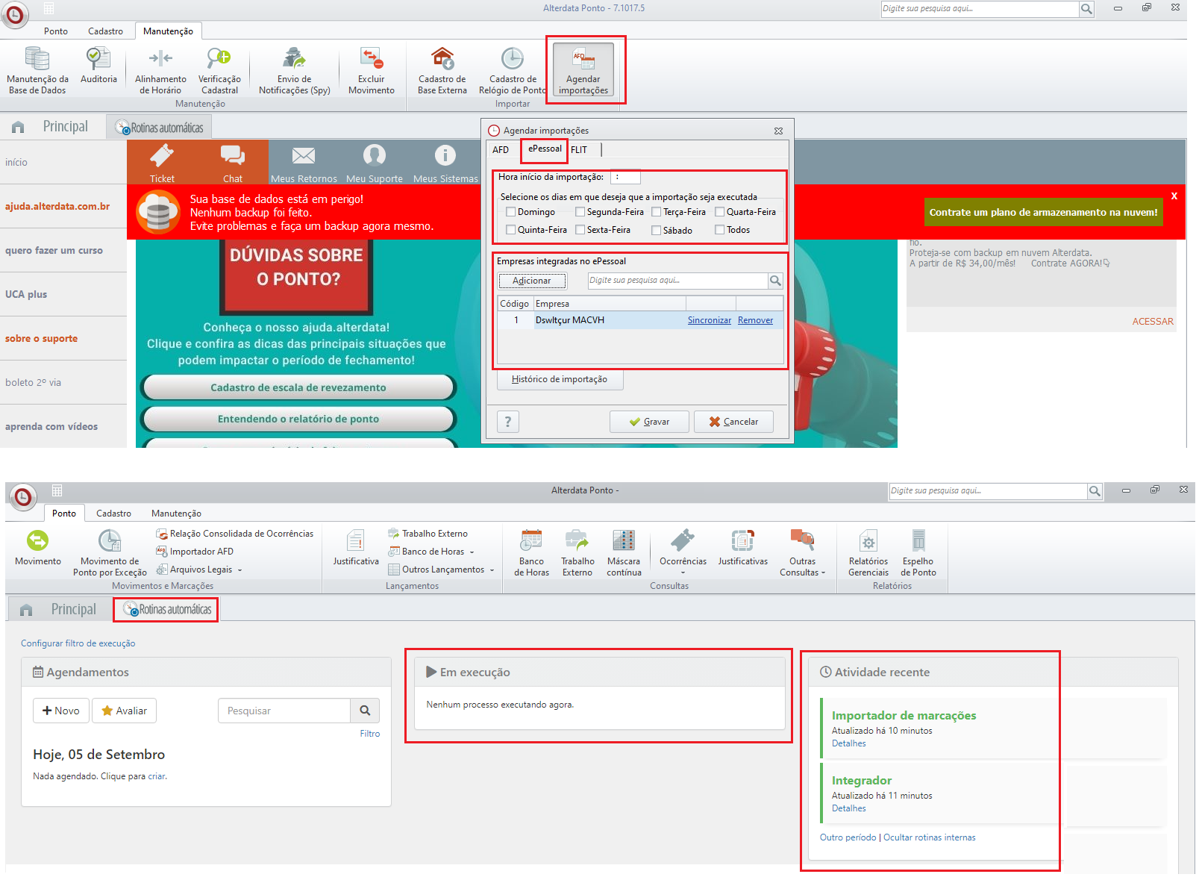Image resolution: width=1199 pixels, height=880 pixels.
Task: Click the Adicionar button
Action: 532,281
